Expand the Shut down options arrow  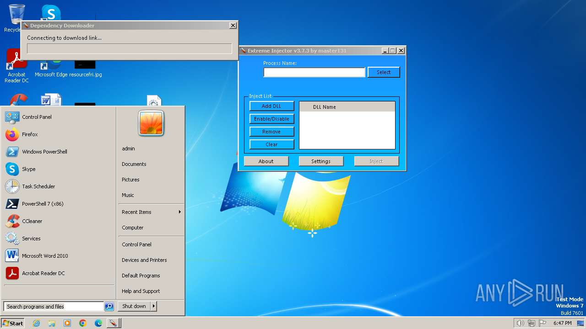[x=154, y=306]
